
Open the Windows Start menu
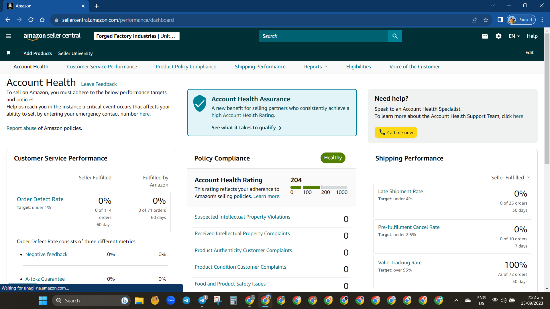pos(43,300)
